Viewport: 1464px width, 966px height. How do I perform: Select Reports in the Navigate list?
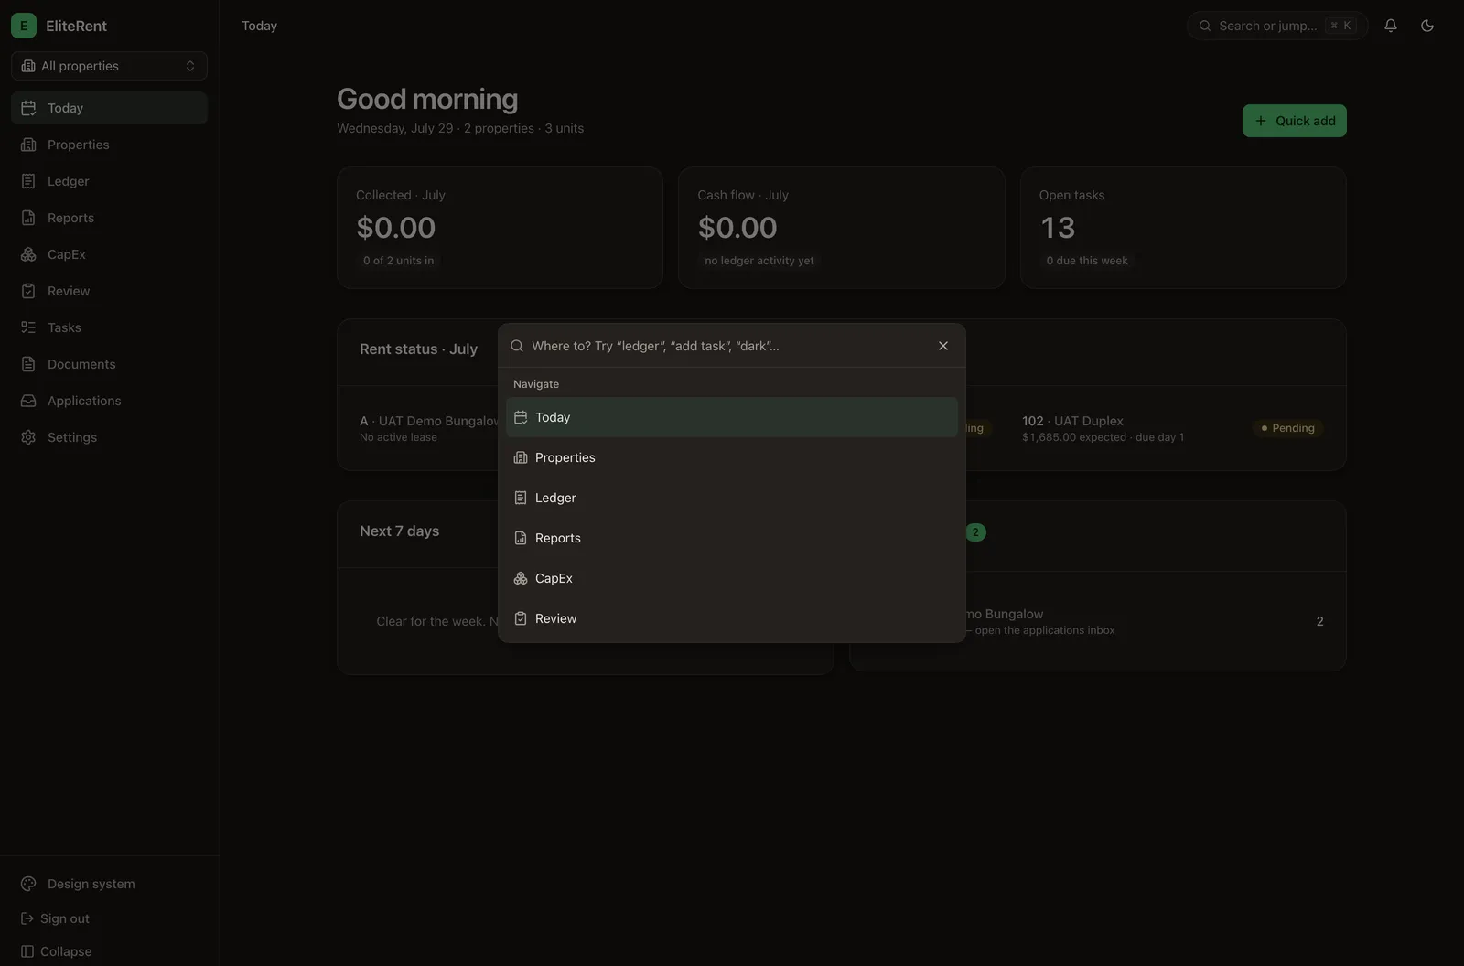coord(732,538)
